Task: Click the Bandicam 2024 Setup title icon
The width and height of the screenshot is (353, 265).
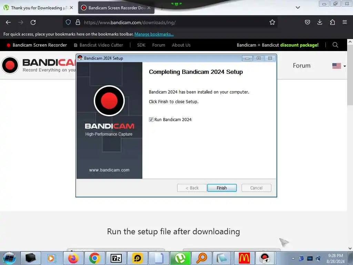Action: click(x=80, y=58)
